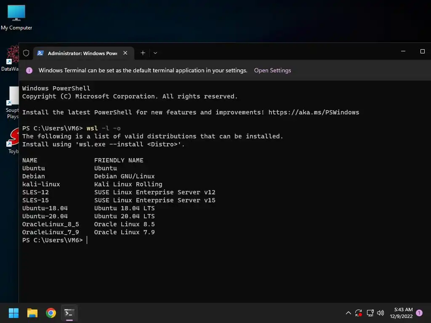Open a new terminal tab with plus

(143, 53)
